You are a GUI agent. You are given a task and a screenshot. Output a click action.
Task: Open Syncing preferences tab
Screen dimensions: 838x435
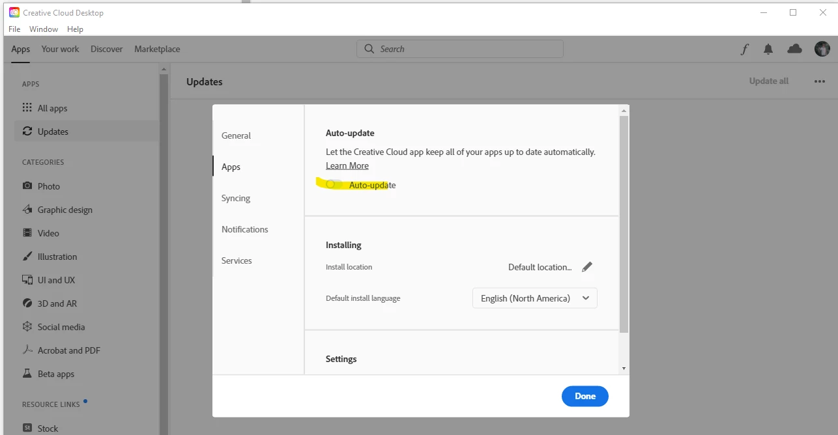click(x=236, y=198)
